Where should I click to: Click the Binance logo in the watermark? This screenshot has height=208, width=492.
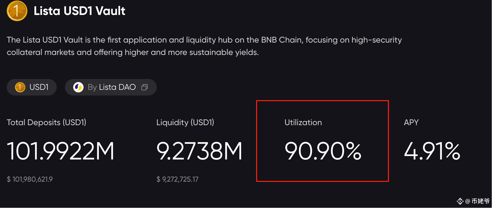pyautogui.click(x=460, y=201)
